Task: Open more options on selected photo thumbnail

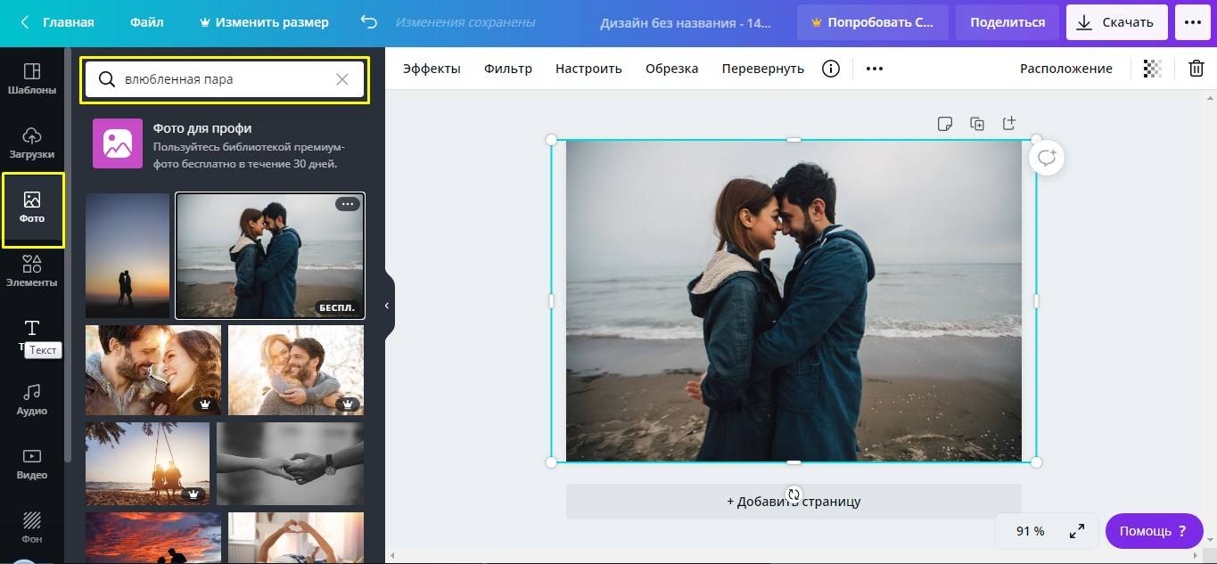Action: point(348,204)
